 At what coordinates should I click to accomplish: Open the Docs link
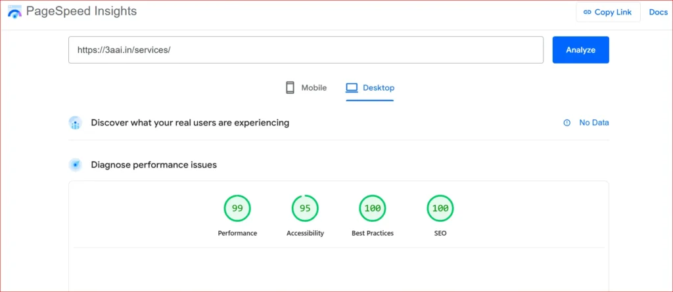(x=658, y=12)
